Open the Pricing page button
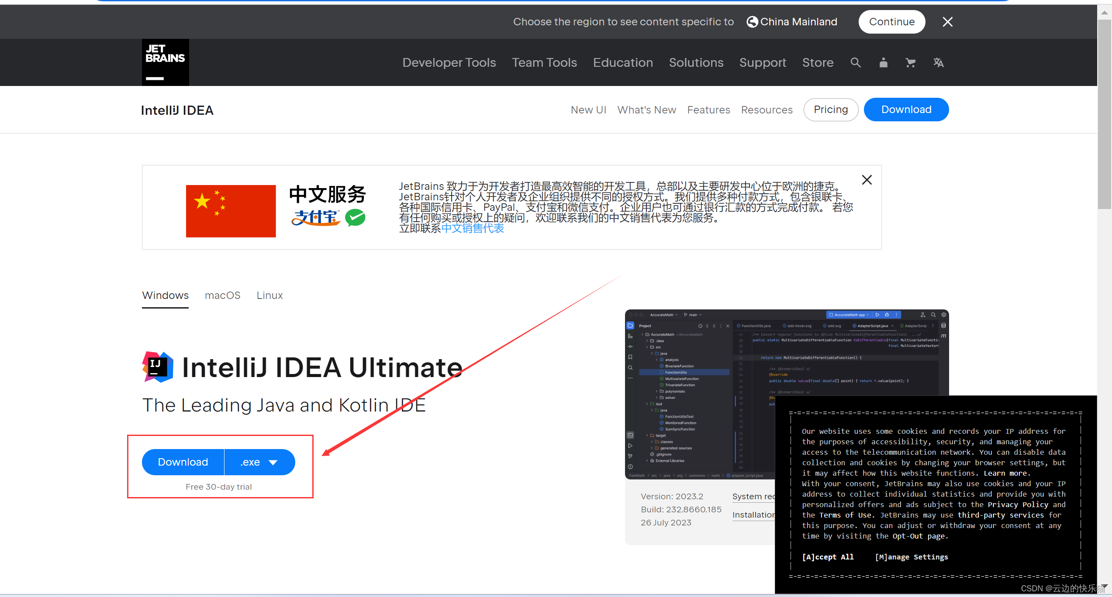Image resolution: width=1112 pixels, height=597 pixels. 831,110
